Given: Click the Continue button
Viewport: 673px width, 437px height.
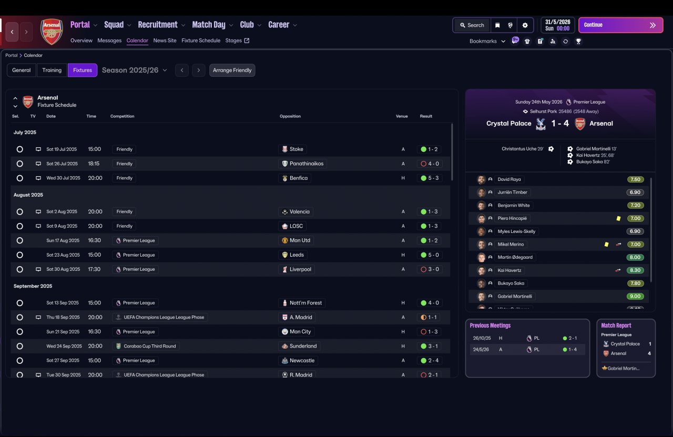Looking at the screenshot, I should 621,25.
